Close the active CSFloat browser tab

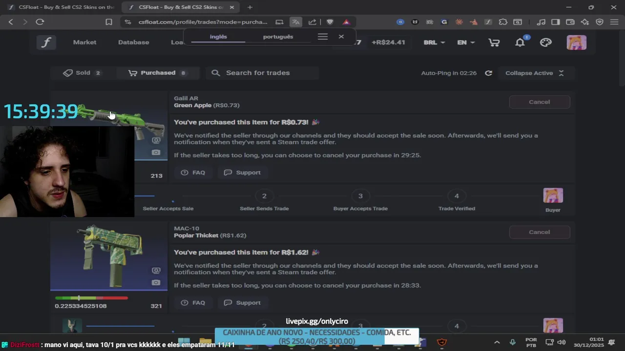tap(232, 7)
